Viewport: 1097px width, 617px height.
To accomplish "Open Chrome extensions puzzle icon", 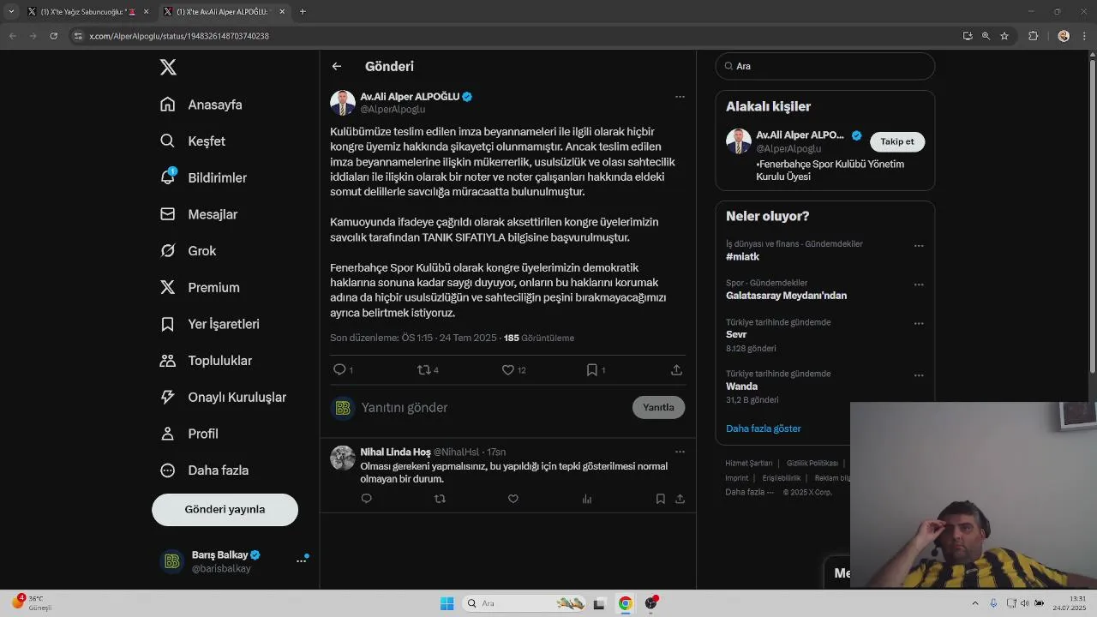I will [1033, 36].
